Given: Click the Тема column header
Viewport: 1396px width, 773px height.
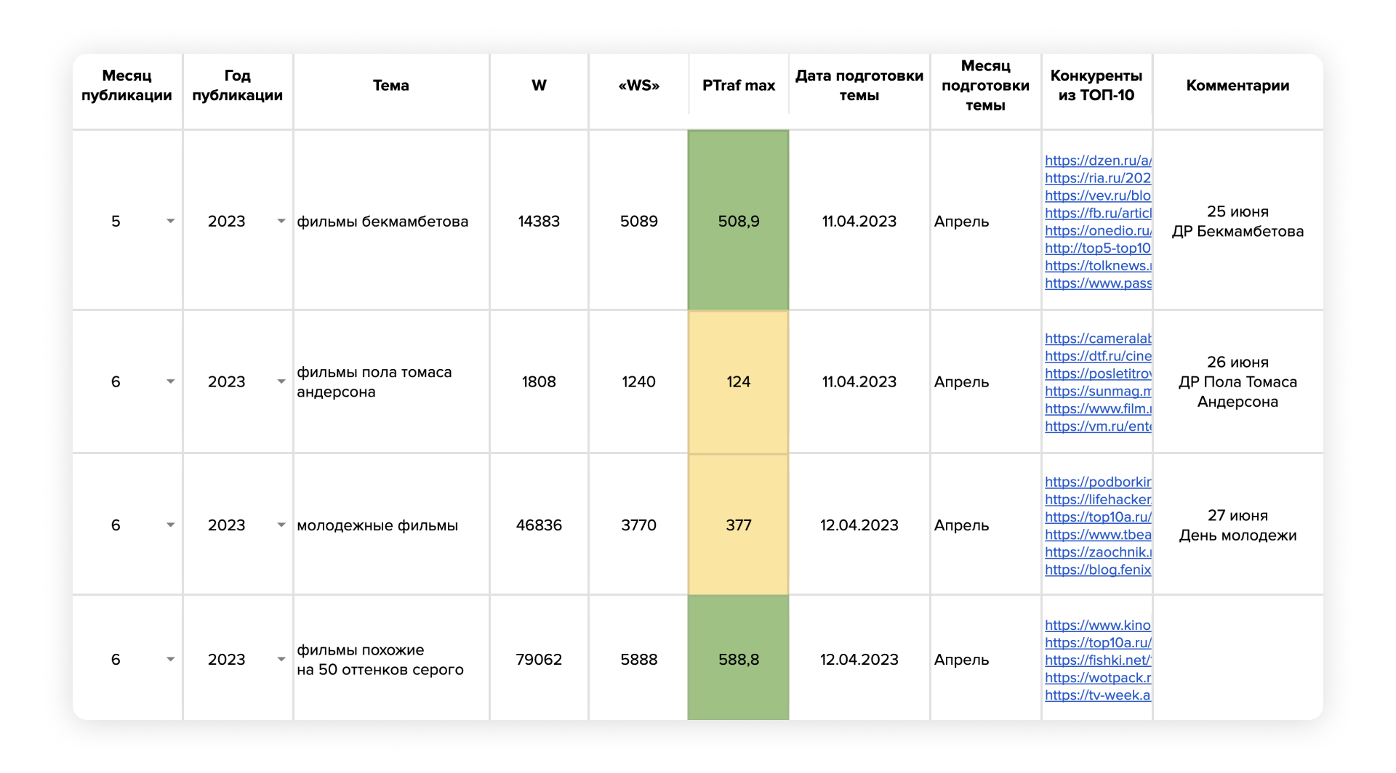Looking at the screenshot, I should coord(390,86).
